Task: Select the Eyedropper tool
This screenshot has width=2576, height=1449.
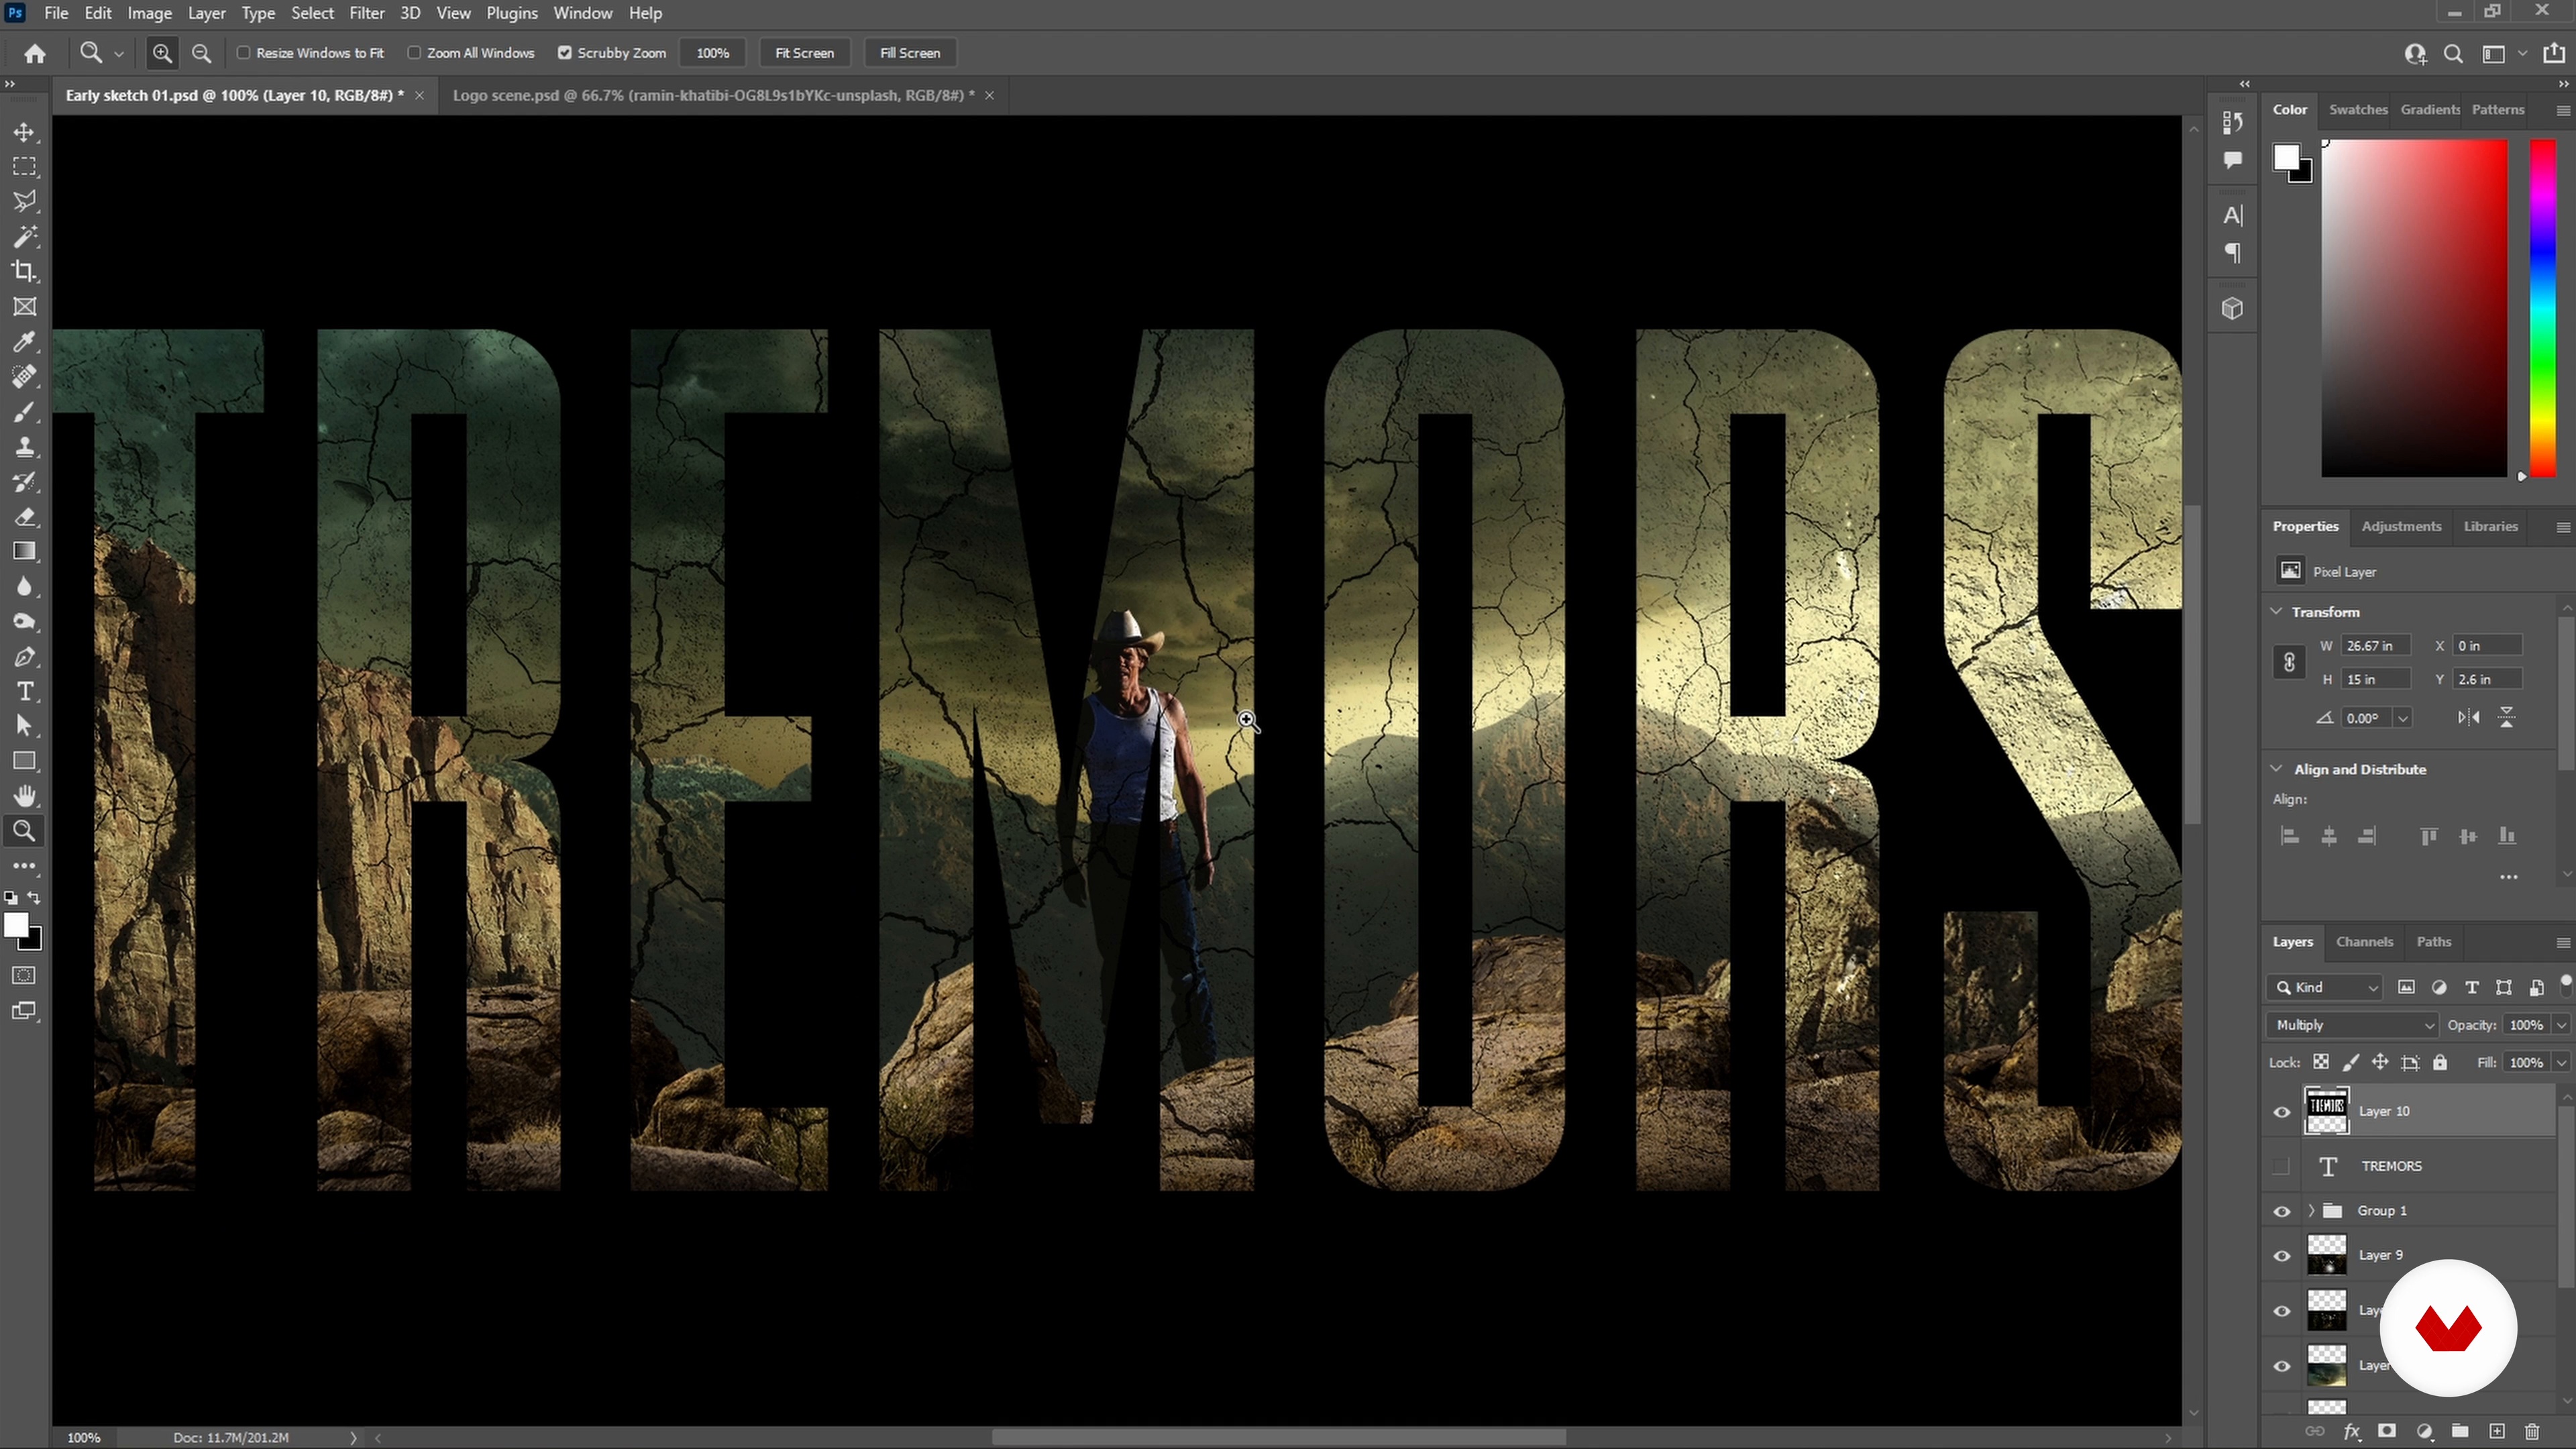Action: click(x=24, y=341)
